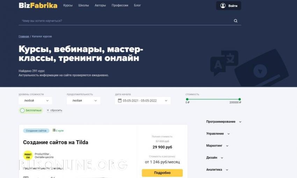The image size is (297, 178).
Task: Open the Школы menu item
Action: pos(84,5)
